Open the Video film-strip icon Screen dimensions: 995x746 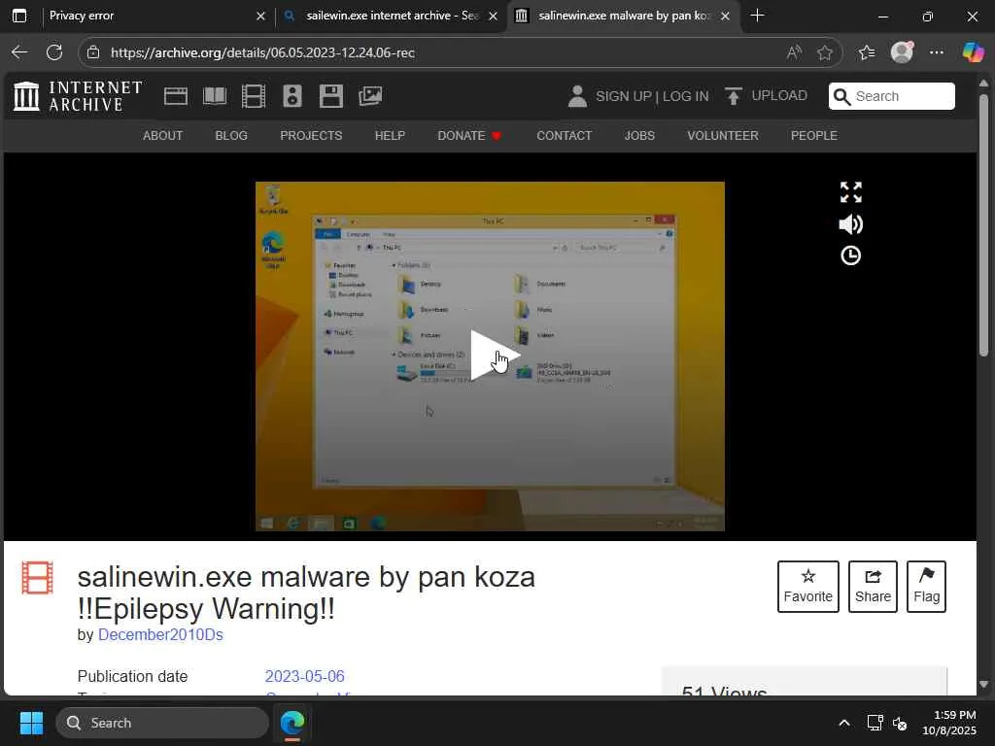tap(254, 96)
